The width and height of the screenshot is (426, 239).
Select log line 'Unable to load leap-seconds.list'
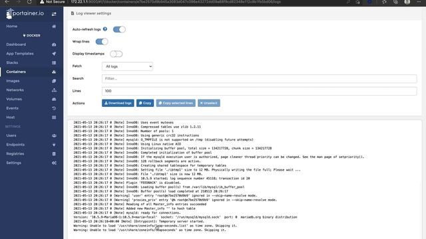coord(155,226)
